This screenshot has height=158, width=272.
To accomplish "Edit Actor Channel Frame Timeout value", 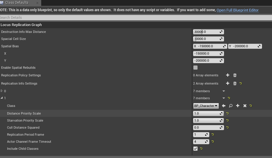I will click(x=201, y=142).
